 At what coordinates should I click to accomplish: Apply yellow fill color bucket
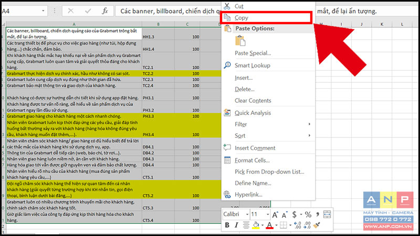[256, 225]
